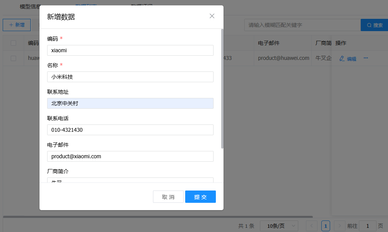Toggle the select-all checkbox in table header
The height and width of the screenshot is (232, 388).
click(x=13, y=43)
